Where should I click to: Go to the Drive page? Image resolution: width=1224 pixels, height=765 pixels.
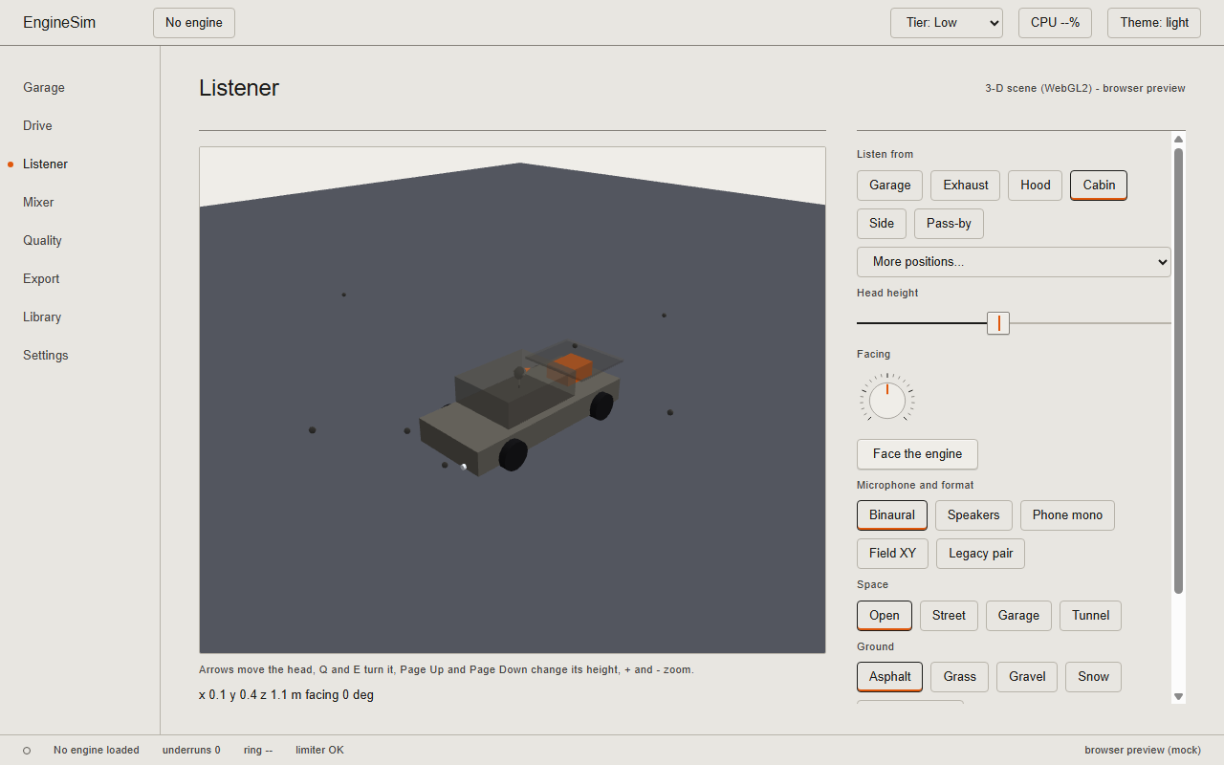37,125
